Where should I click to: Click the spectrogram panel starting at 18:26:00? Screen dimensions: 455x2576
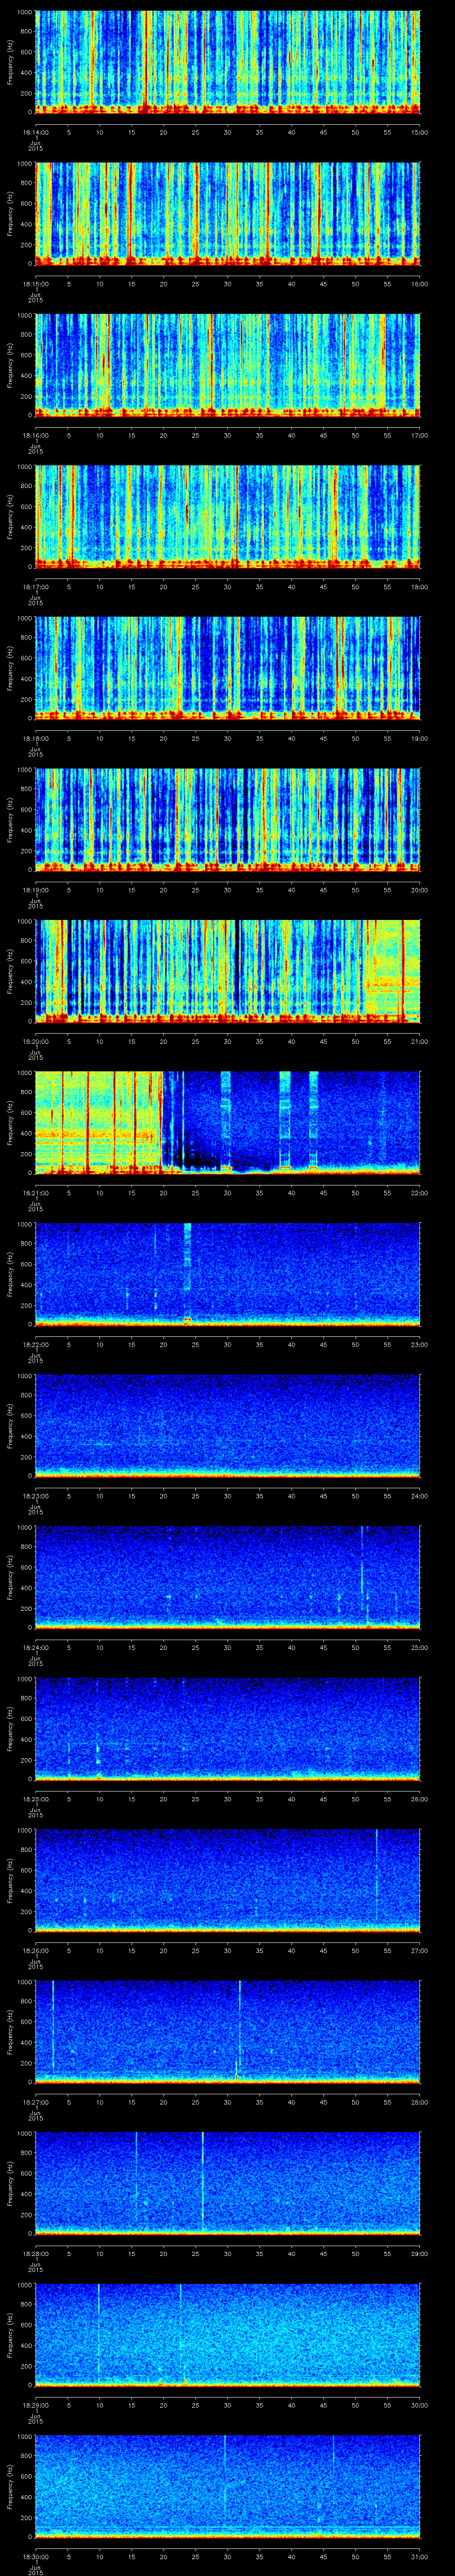(x=228, y=1881)
